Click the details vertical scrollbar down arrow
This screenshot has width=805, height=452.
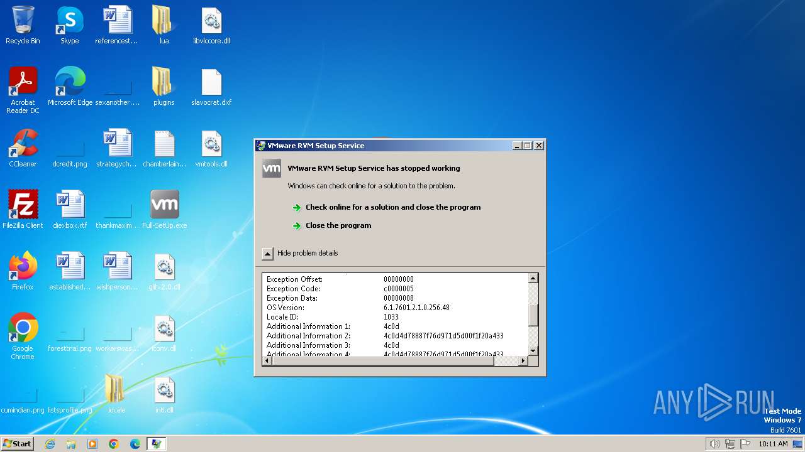533,351
